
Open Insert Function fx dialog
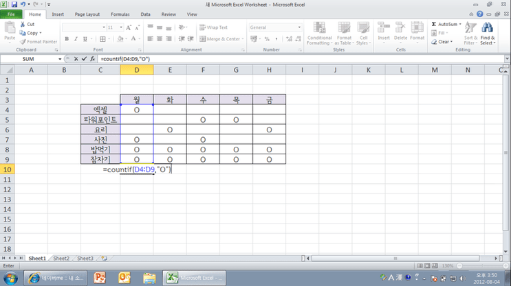(93, 59)
